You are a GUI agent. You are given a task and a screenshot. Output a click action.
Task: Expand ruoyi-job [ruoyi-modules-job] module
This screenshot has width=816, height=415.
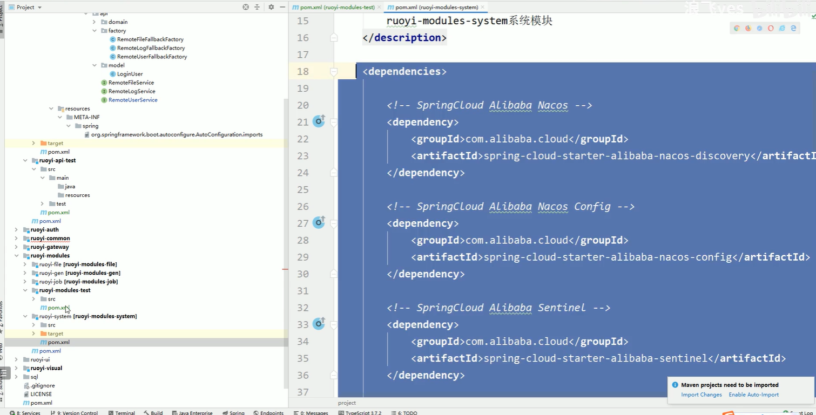coord(25,281)
